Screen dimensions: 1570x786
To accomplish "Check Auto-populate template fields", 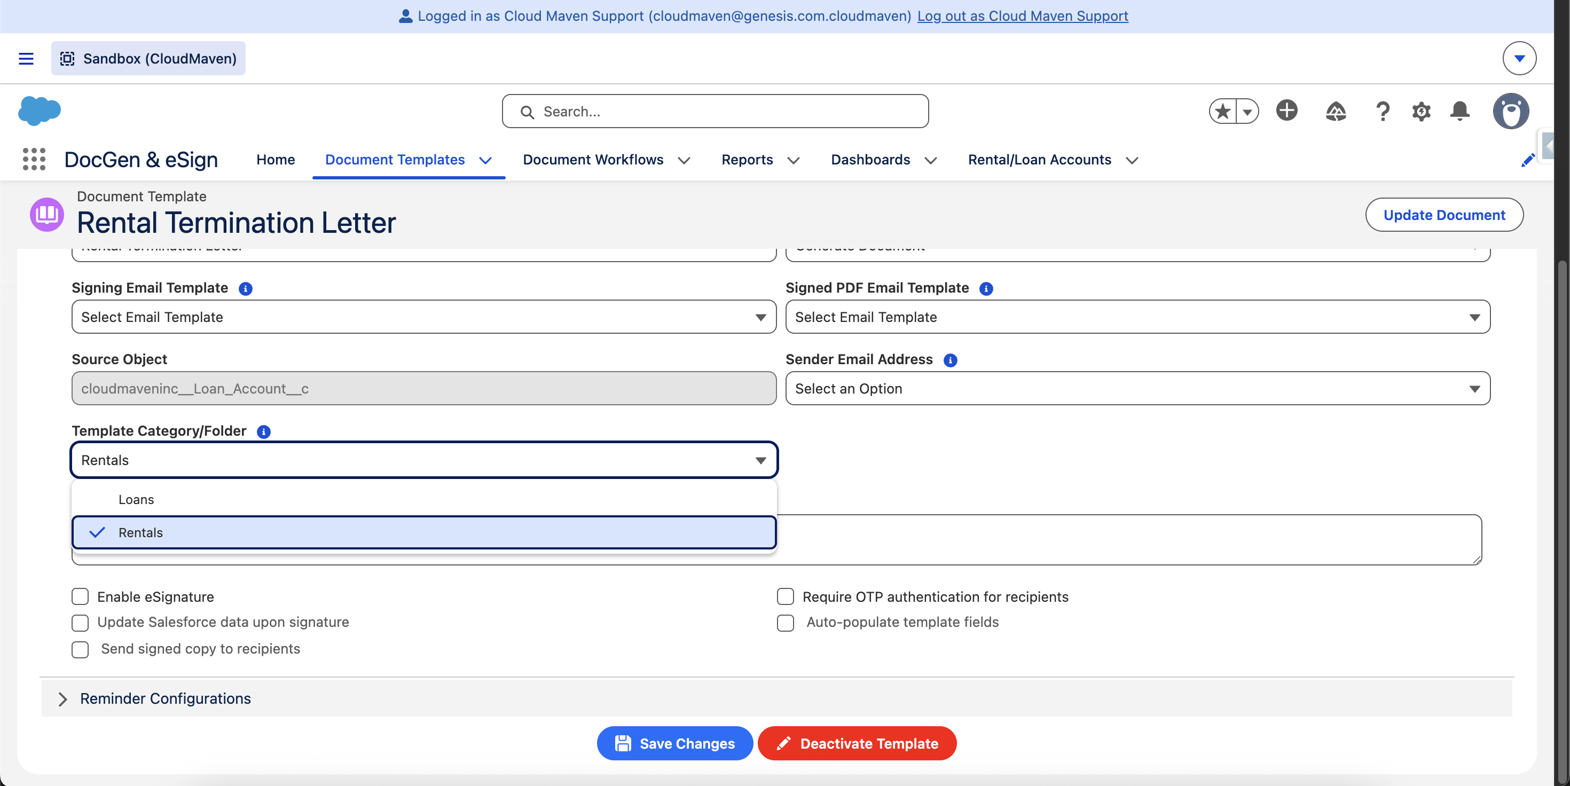I will (786, 623).
